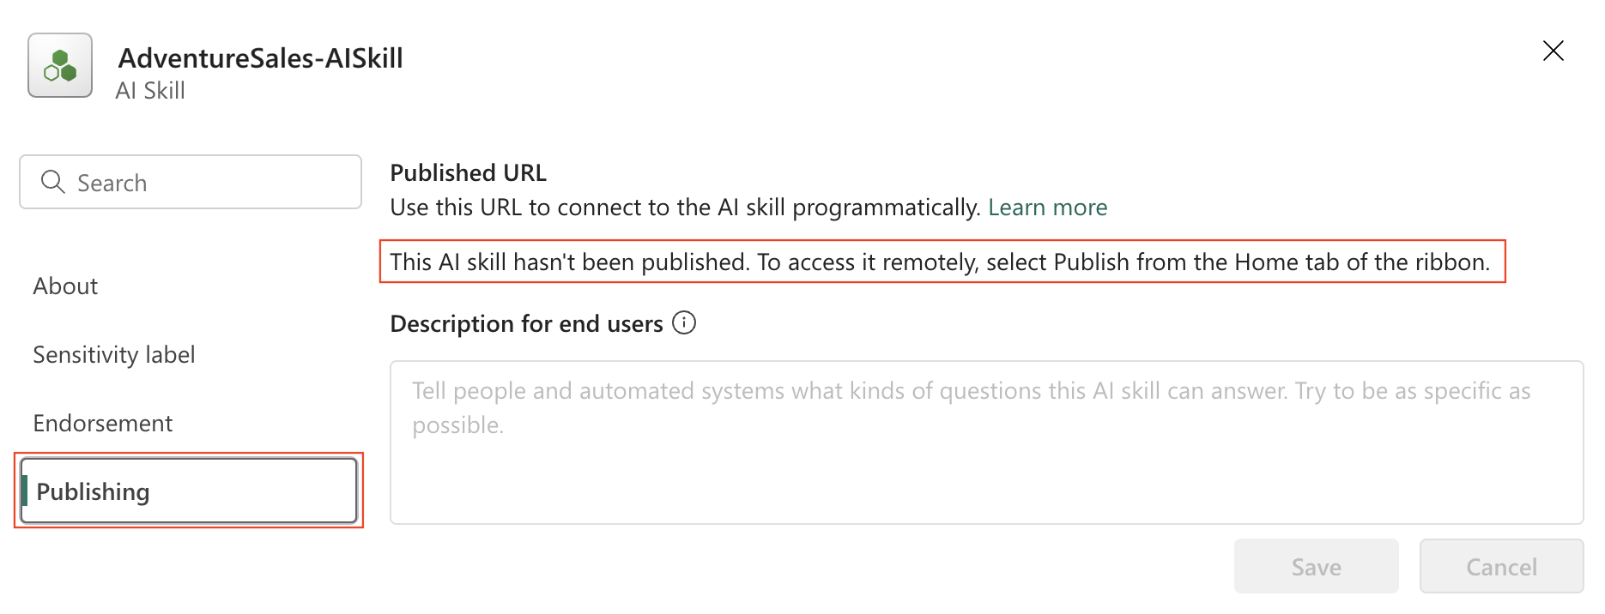
Task: Open the Learn more link
Action: coord(1047,207)
